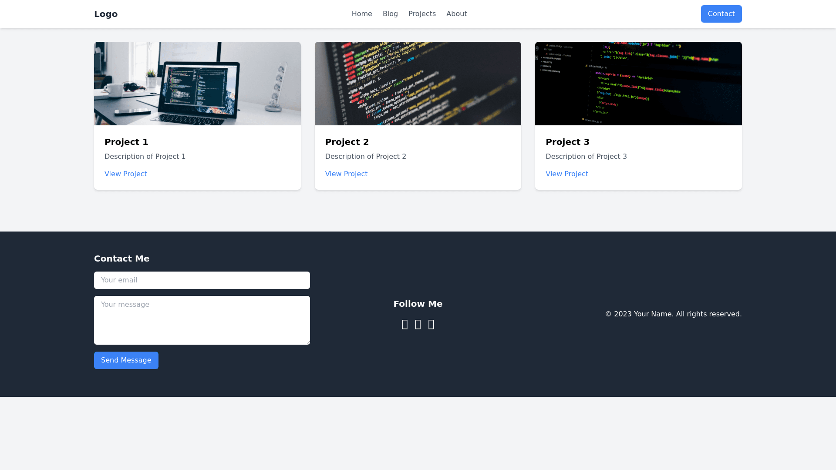Screen dimensions: 836x470
Task: Click the Project 2 code image
Action: click(x=418, y=84)
